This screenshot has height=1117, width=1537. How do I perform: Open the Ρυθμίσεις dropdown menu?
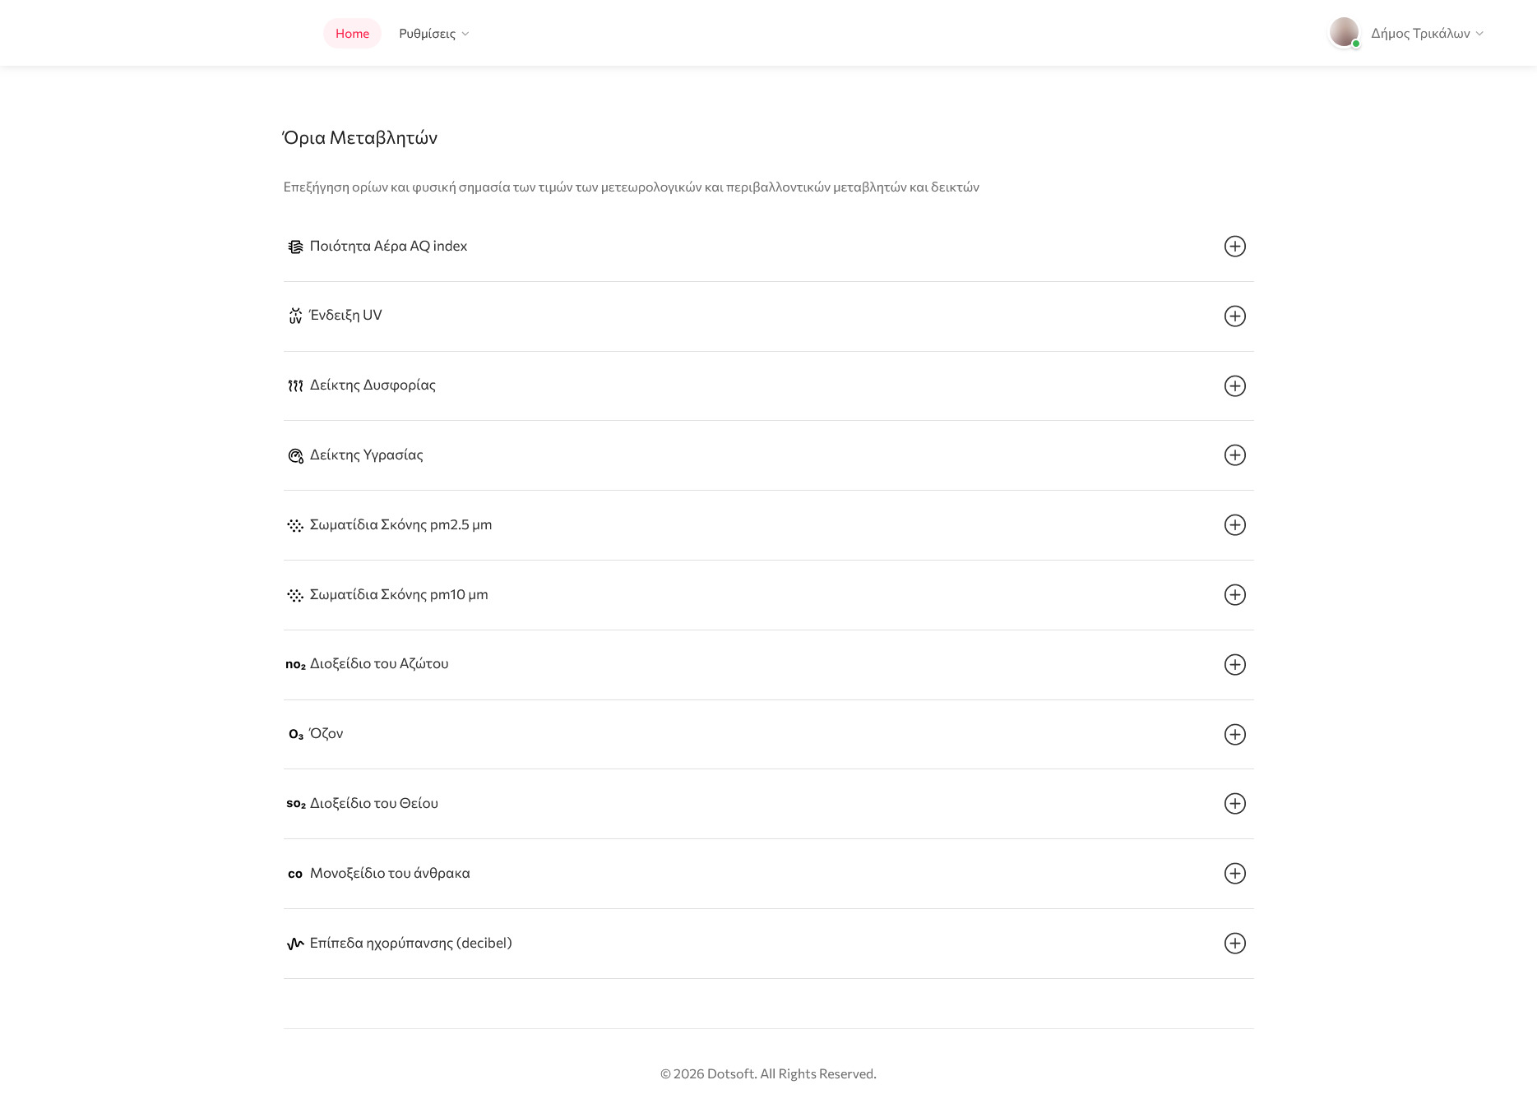(x=433, y=34)
